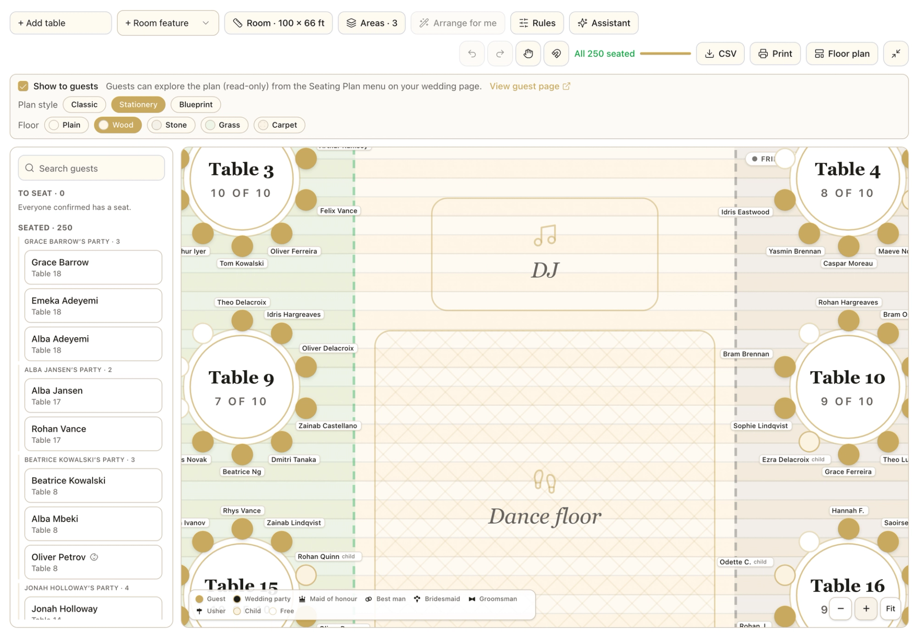Open Areas · 3 layers
This screenshot has width=919, height=638.
click(371, 23)
